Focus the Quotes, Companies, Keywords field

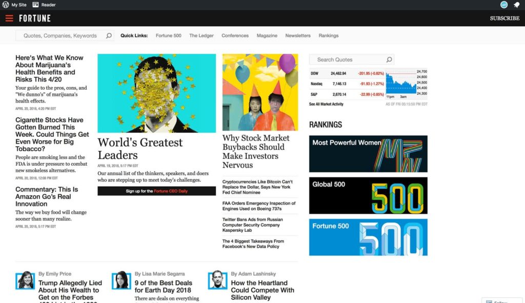pyautogui.click(x=65, y=35)
